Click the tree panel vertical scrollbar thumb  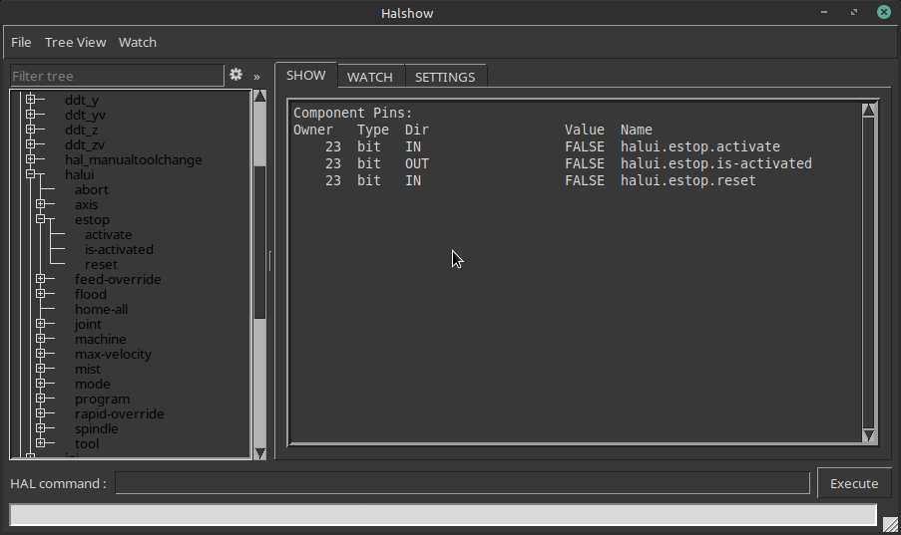coord(259,241)
